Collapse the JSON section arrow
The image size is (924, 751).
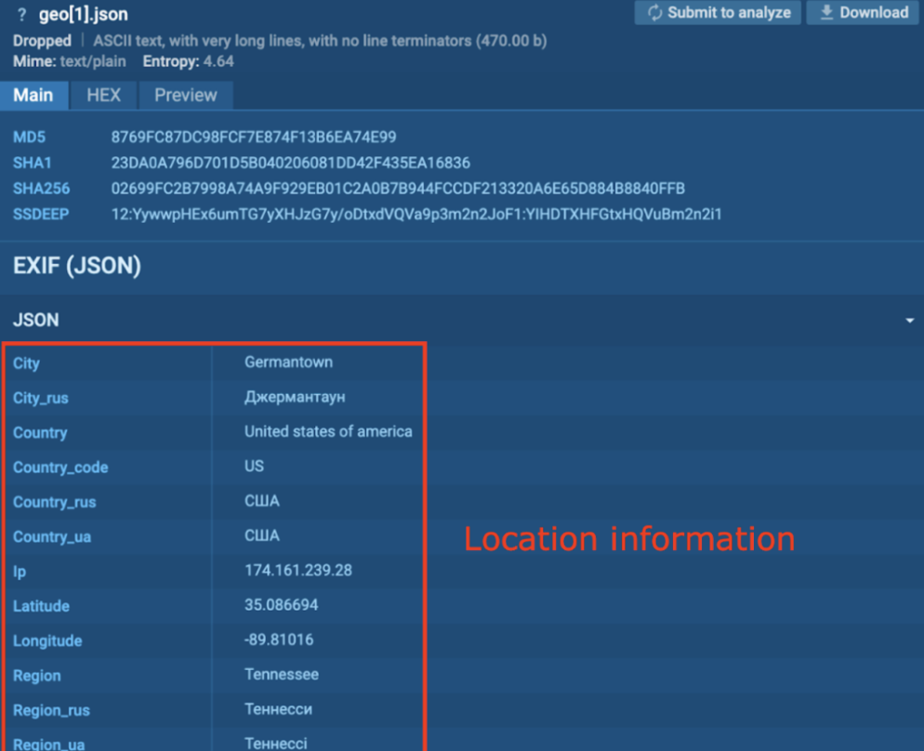(908, 321)
